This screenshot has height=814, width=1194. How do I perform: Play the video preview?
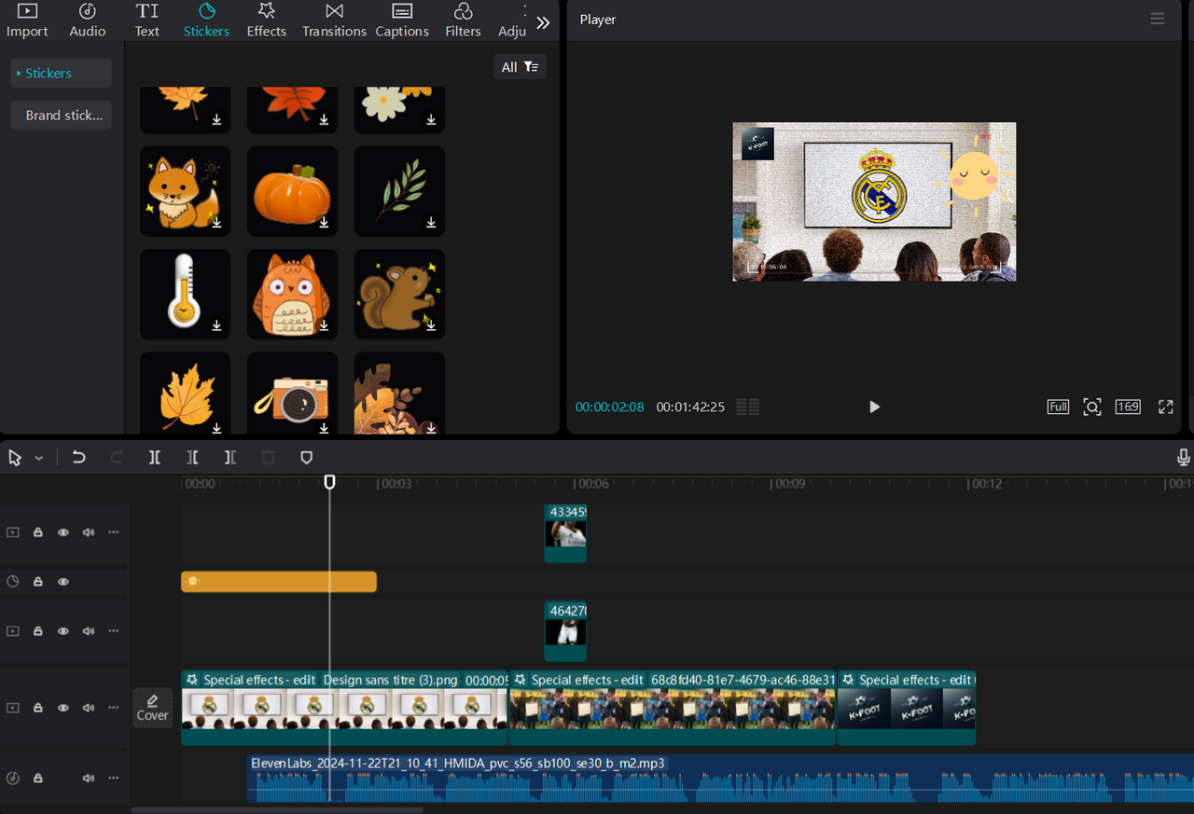click(x=874, y=407)
